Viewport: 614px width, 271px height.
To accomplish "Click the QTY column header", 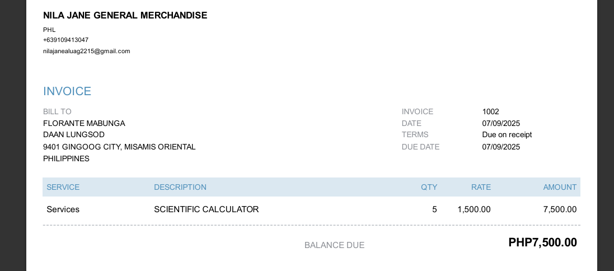I will point(429,187).
